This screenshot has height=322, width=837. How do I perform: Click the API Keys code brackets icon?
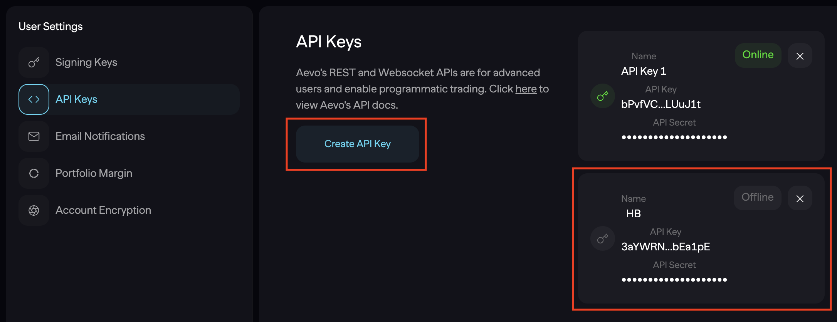click(34, 99)
